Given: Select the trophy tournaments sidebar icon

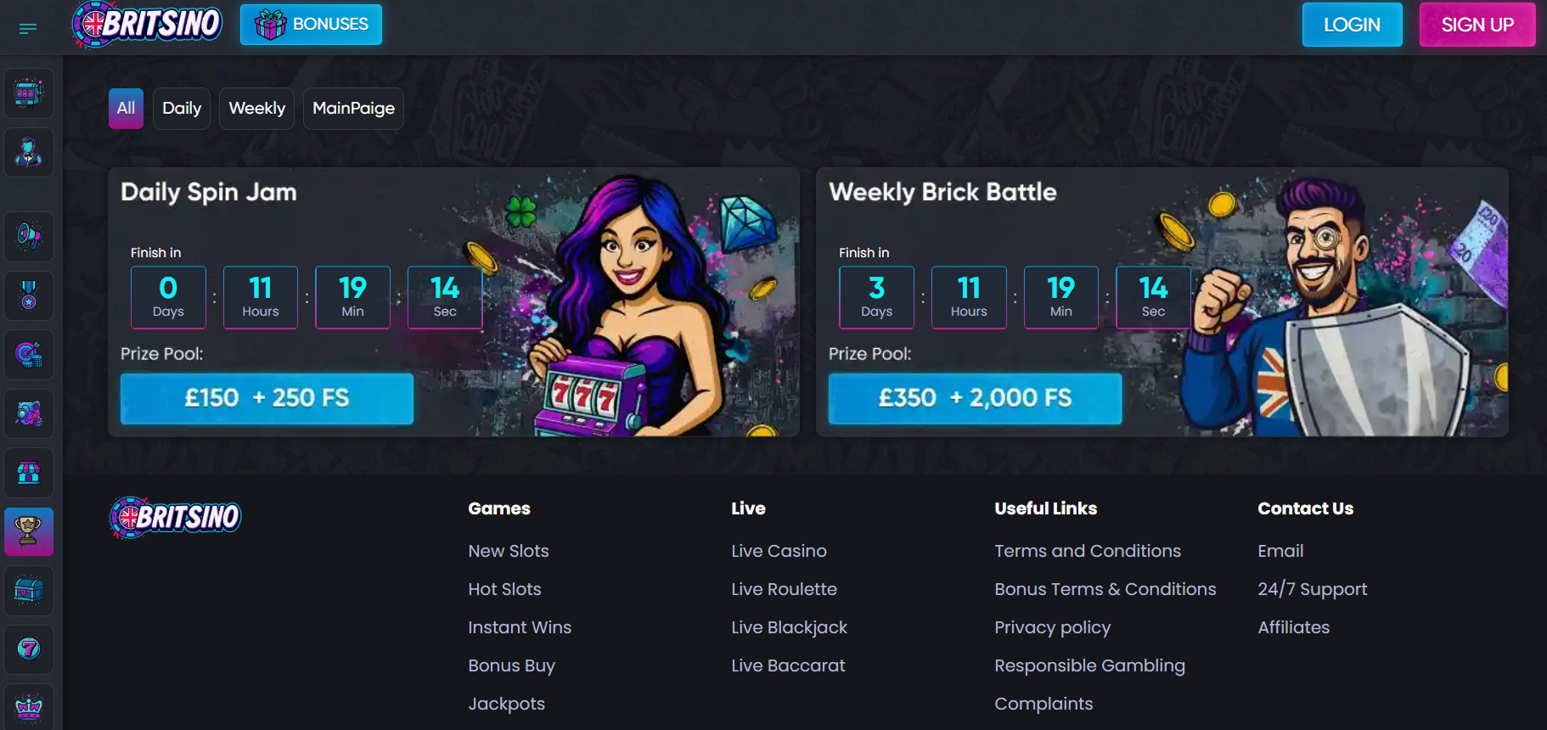Looking at the screenshot, I should coord(29,532).
